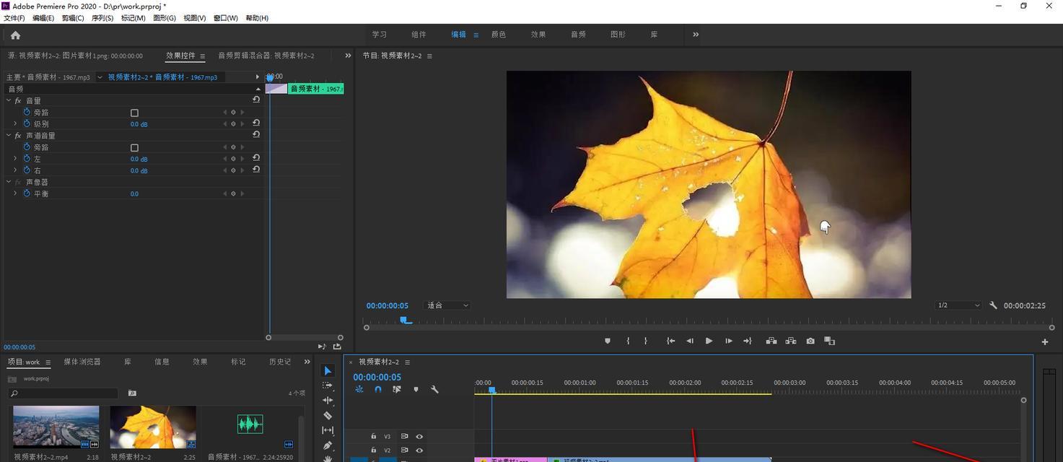The width and height of the screenshot is (1063, 462).
Task: Toggle insert sequences as nests icon
Action: pyautogui.click(x=359, y=389)
